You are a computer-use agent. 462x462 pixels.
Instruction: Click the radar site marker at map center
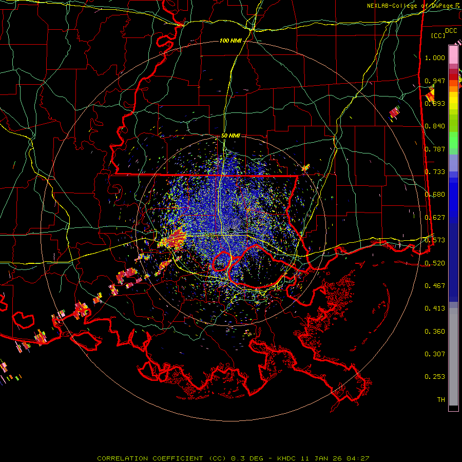tap(232, 230)
